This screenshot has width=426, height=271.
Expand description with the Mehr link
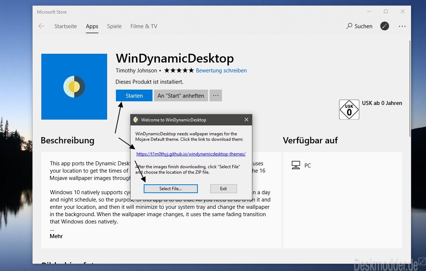(56, 236)
